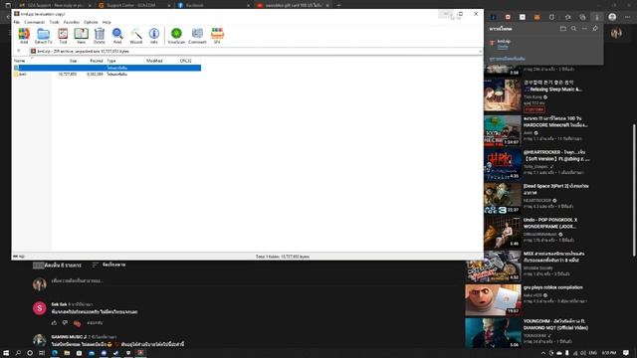Click the comment sort button
The height and width of the screenshot is (358, 637).
109,265
